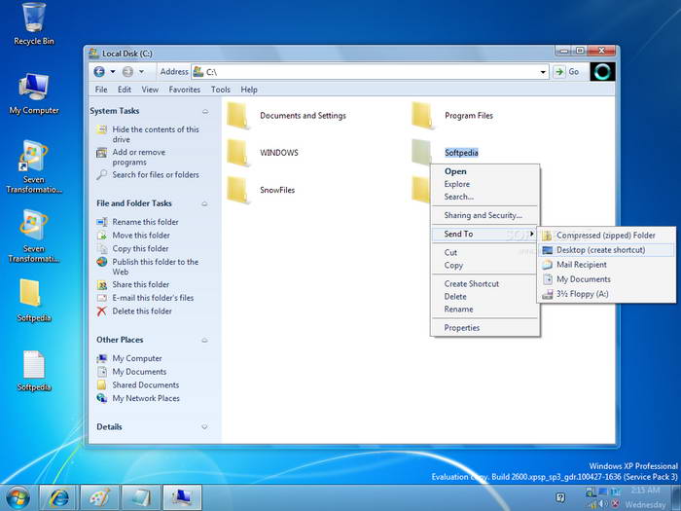681x511 pixels.
Task: Choose Search... from the context menu
Action: click(485, 197)
